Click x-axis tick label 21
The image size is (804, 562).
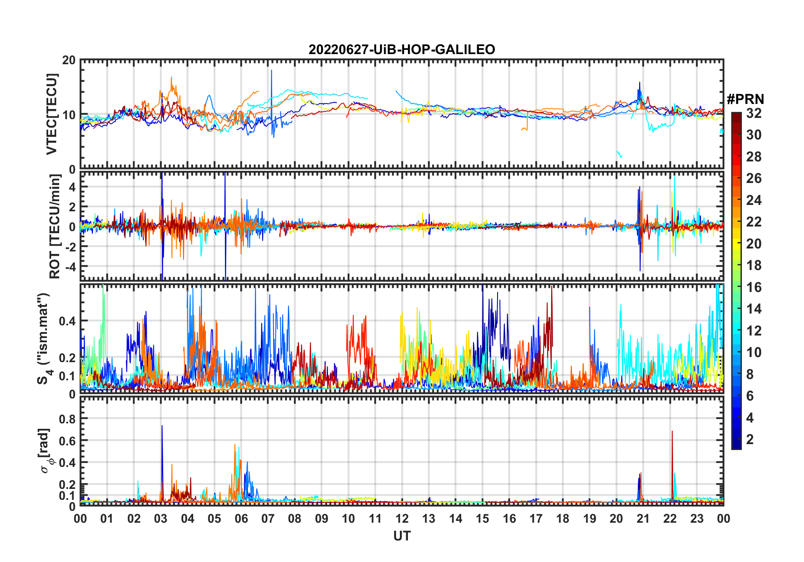(x=643, y=518)
